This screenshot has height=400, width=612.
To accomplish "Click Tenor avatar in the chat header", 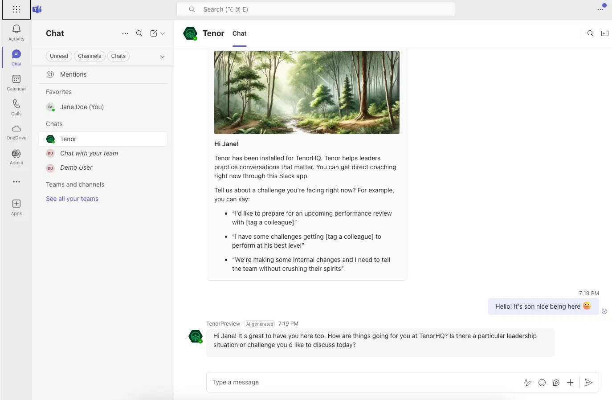I will coord(190,33).
